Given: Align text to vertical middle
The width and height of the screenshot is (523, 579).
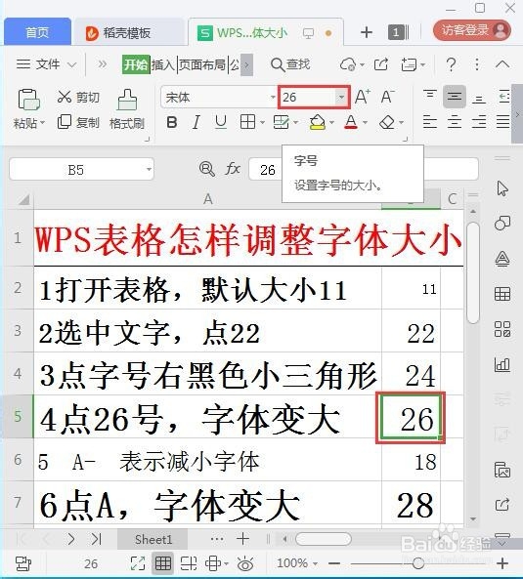Looking at the screenshot, I should pyautogui.click(x=455, y=97).
